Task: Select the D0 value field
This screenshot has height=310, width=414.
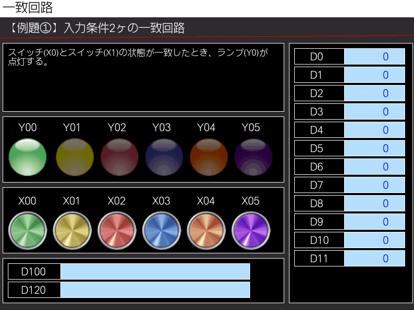Action: click(x=375, y=57)
